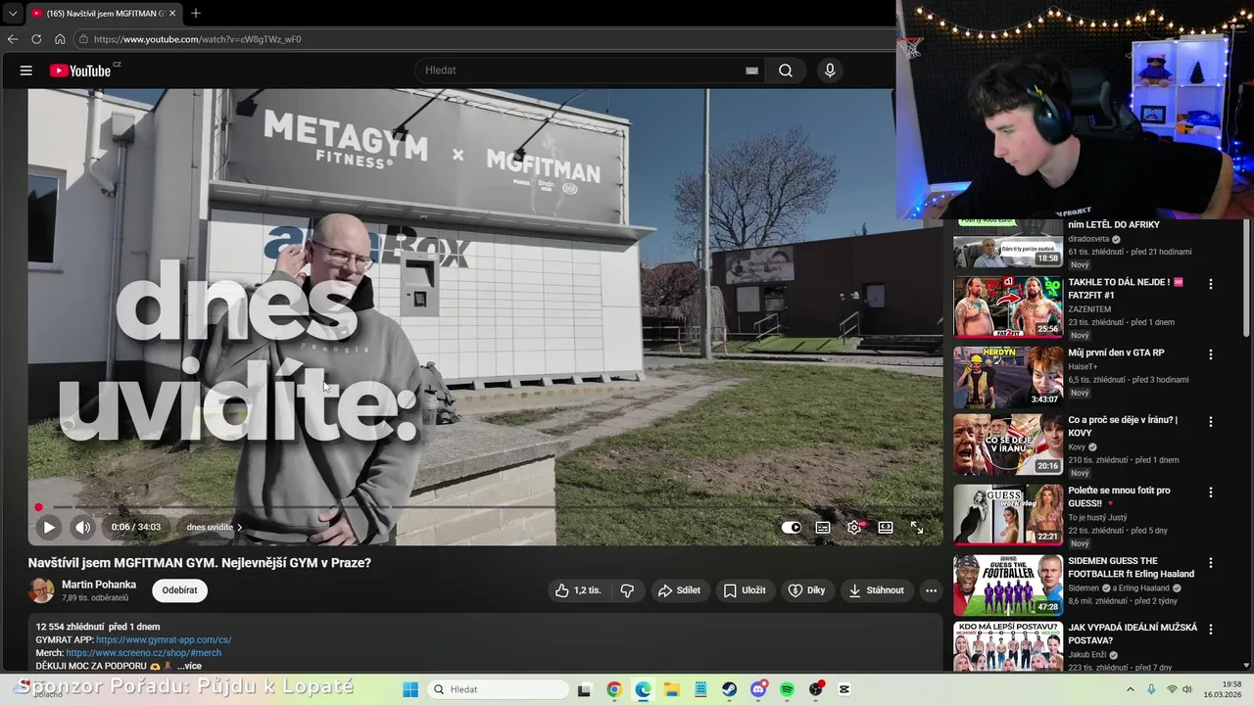Open CapCut from taskbar

click(844, 689)
